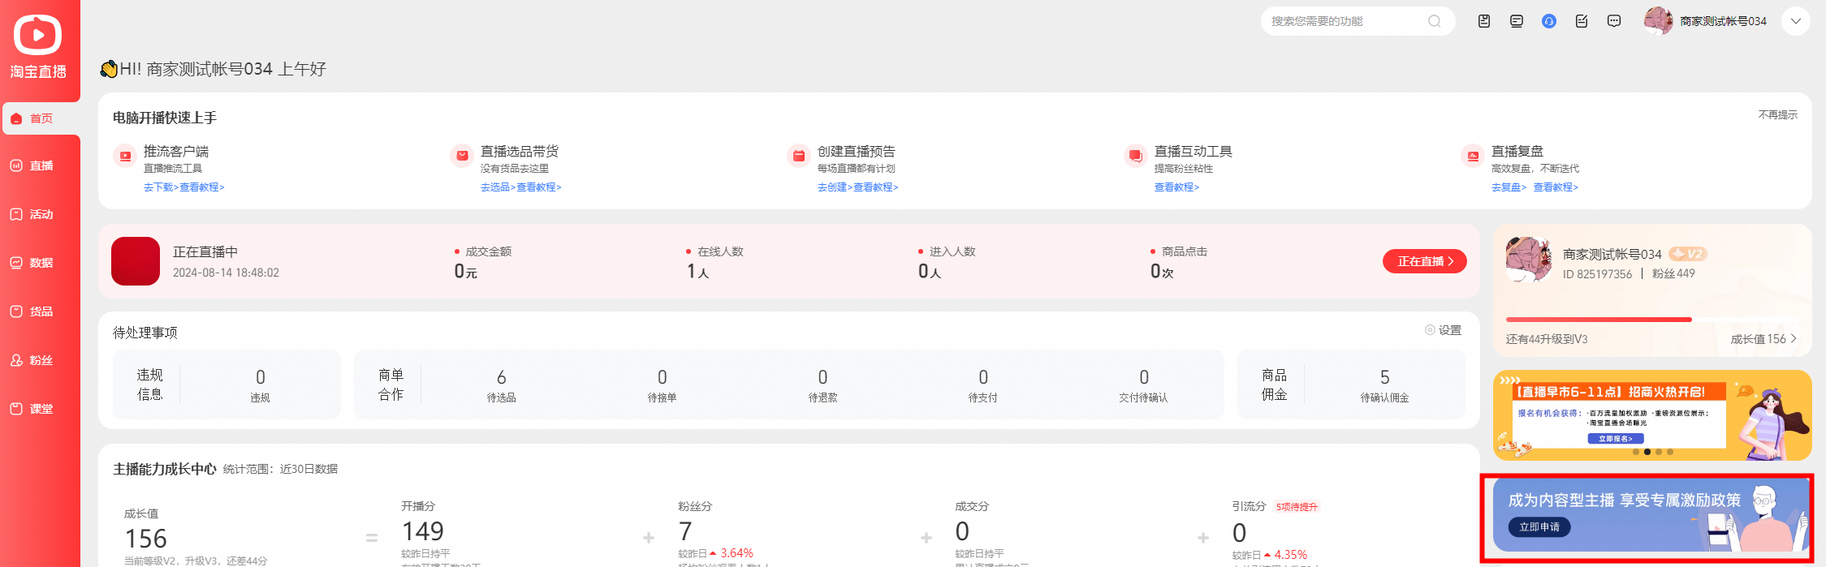Image resolution: width=1826 pixels, height=567 pixels.
Task: Expand the account dropdown chevron
Action: (x=1796, y=21)
